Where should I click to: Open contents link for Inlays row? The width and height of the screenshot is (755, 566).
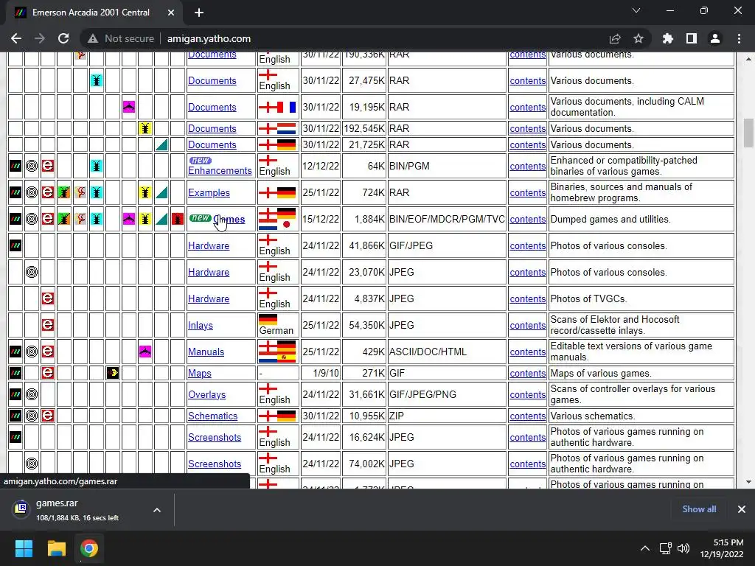coord(528,325)
